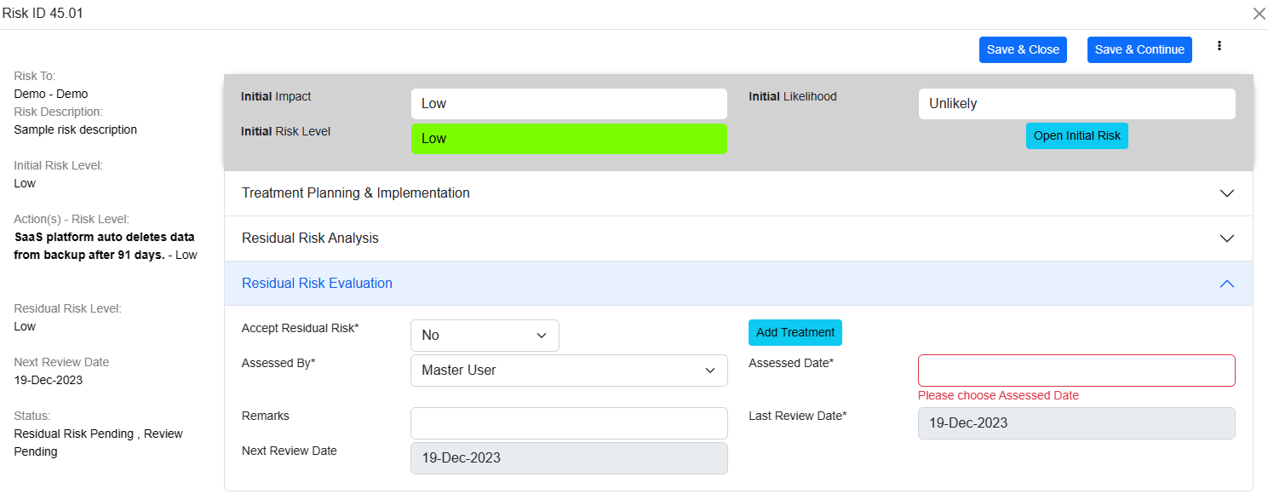Click into the Remarks text field
The height and width of the screenshot is (500, 1268).
568,423
